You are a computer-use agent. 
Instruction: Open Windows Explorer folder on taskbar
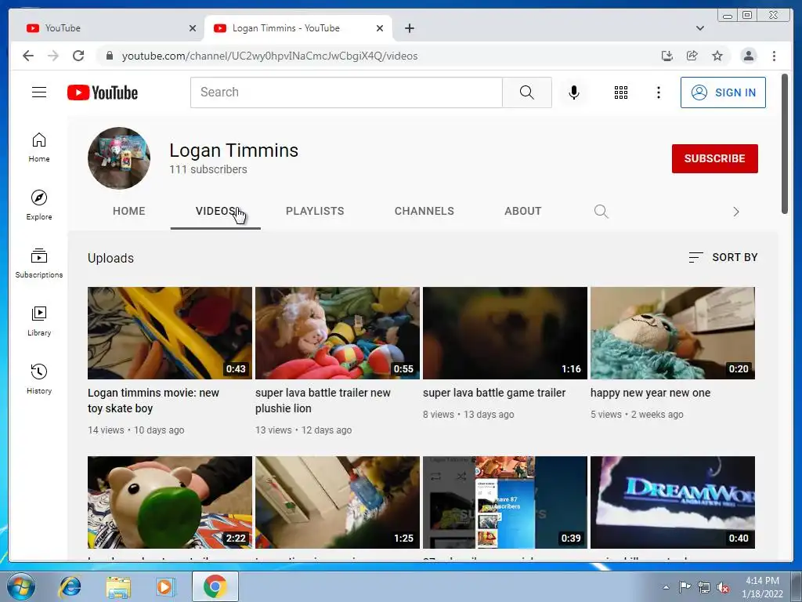[x=117, y=586]
